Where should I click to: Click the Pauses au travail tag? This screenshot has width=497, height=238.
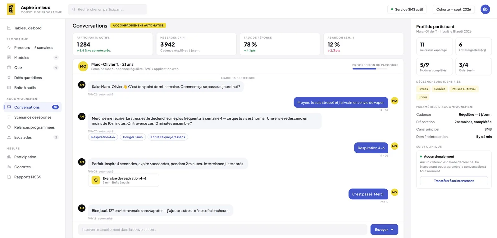tap(464, 89)
